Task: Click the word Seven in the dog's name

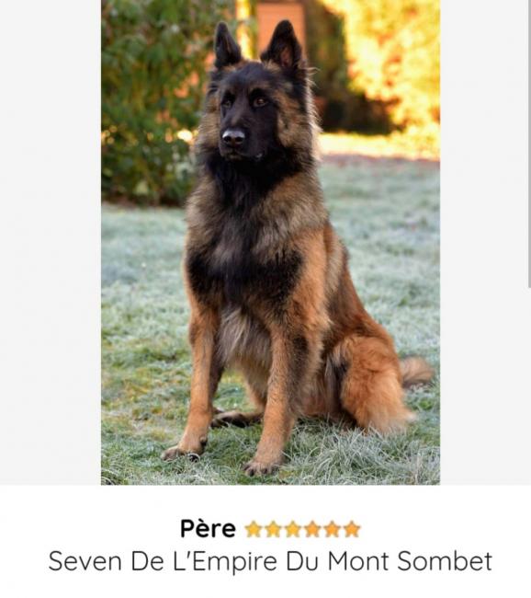Action: (x=85, y=561)
